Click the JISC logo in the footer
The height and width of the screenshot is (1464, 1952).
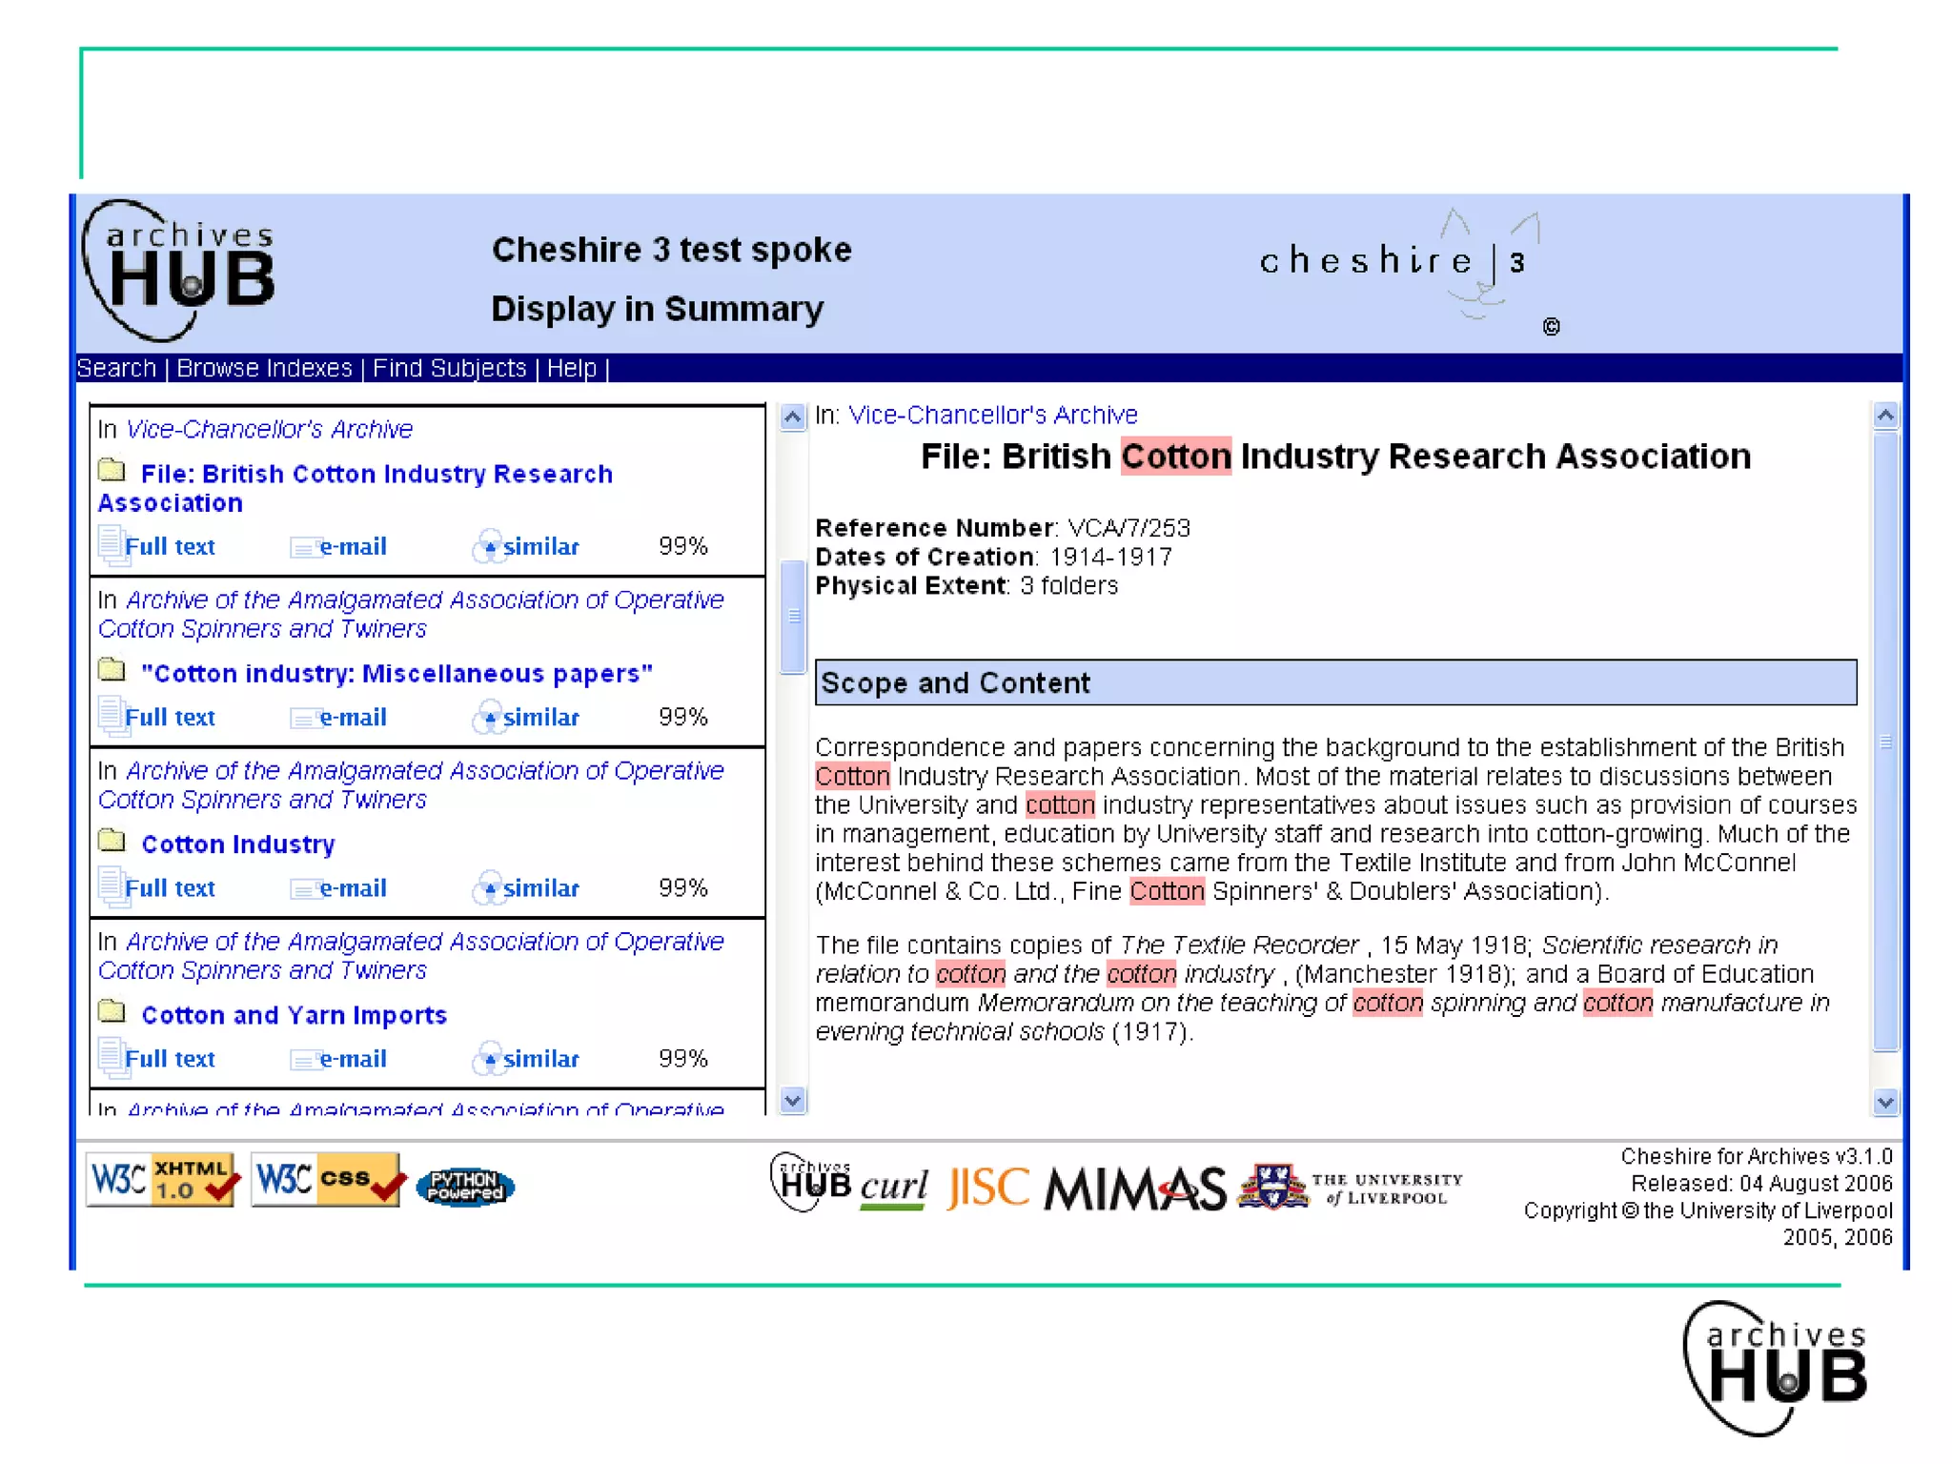(x=988, y=1188)
